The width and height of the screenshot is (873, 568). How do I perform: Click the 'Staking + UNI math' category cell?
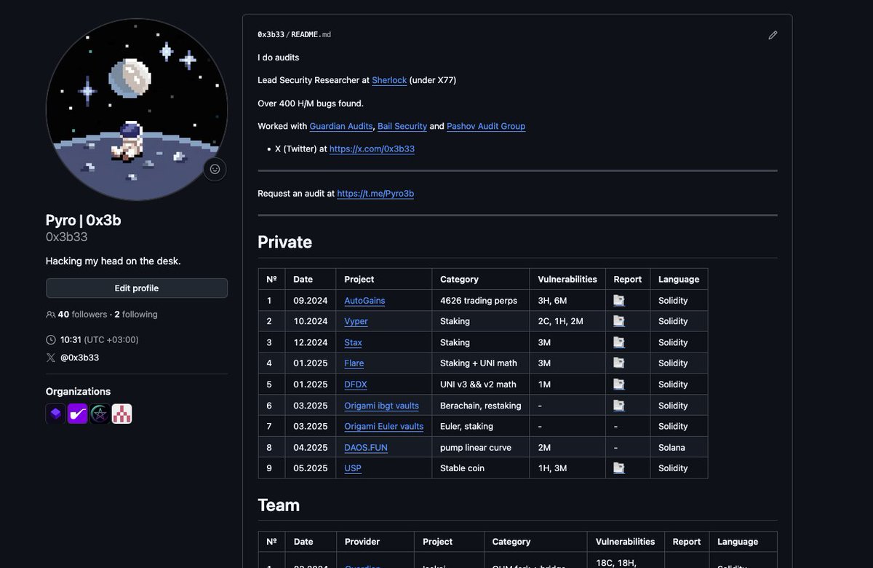pos(481,363)
